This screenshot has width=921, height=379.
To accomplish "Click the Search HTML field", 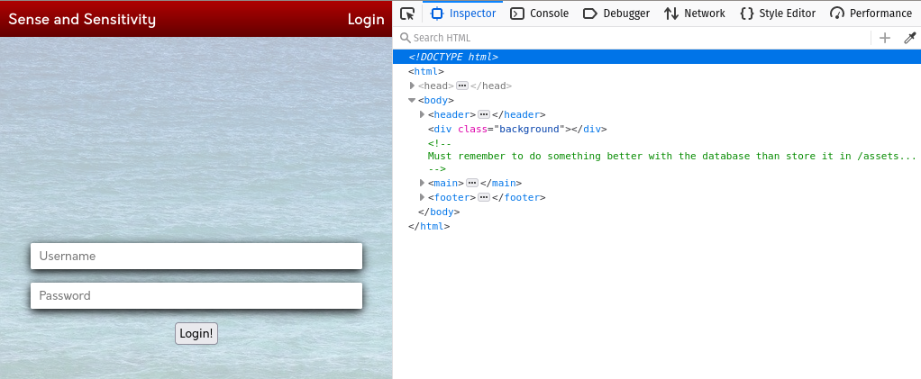I will (x=631, y=38).
